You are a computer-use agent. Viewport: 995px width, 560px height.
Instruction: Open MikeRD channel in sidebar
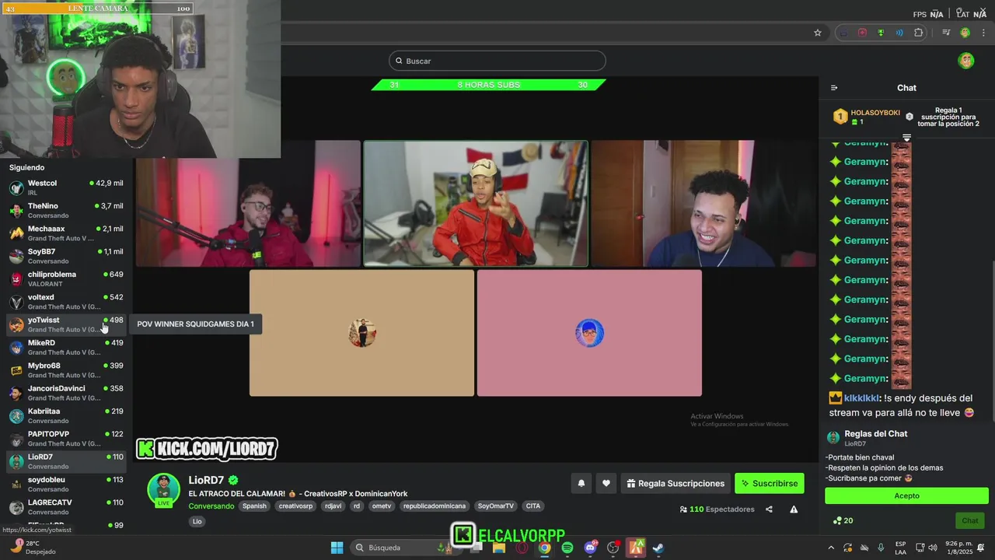tap(66, 347)
